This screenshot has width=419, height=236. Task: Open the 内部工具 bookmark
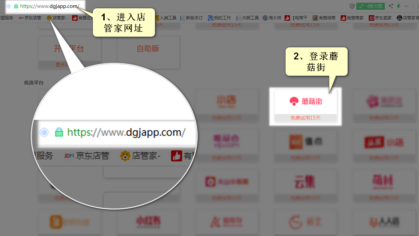247,18
